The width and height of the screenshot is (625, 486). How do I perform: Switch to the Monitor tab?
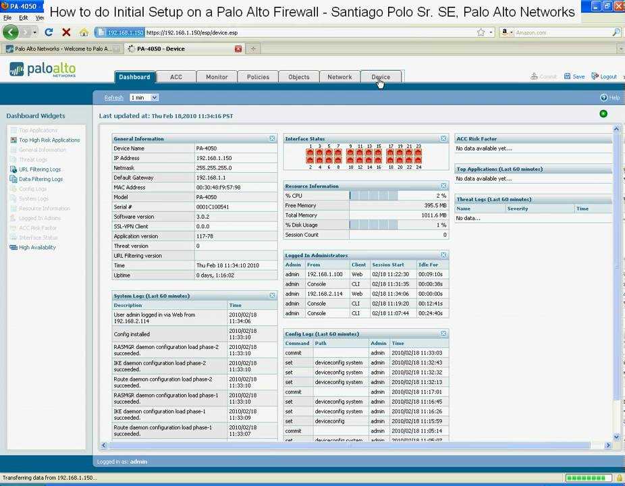click(x=217, y=76)
